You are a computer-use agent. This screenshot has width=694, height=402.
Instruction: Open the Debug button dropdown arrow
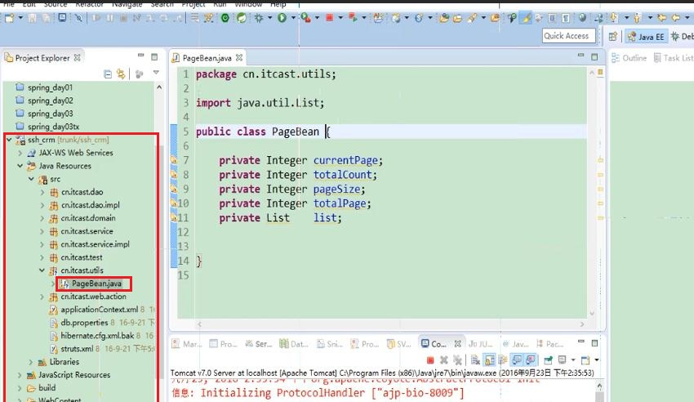[269, 18]
